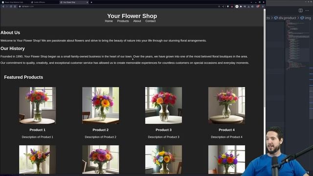Click the bookmark icon beside the reload button
This screenshot has height=176, width=313.
tap(15, 6)
